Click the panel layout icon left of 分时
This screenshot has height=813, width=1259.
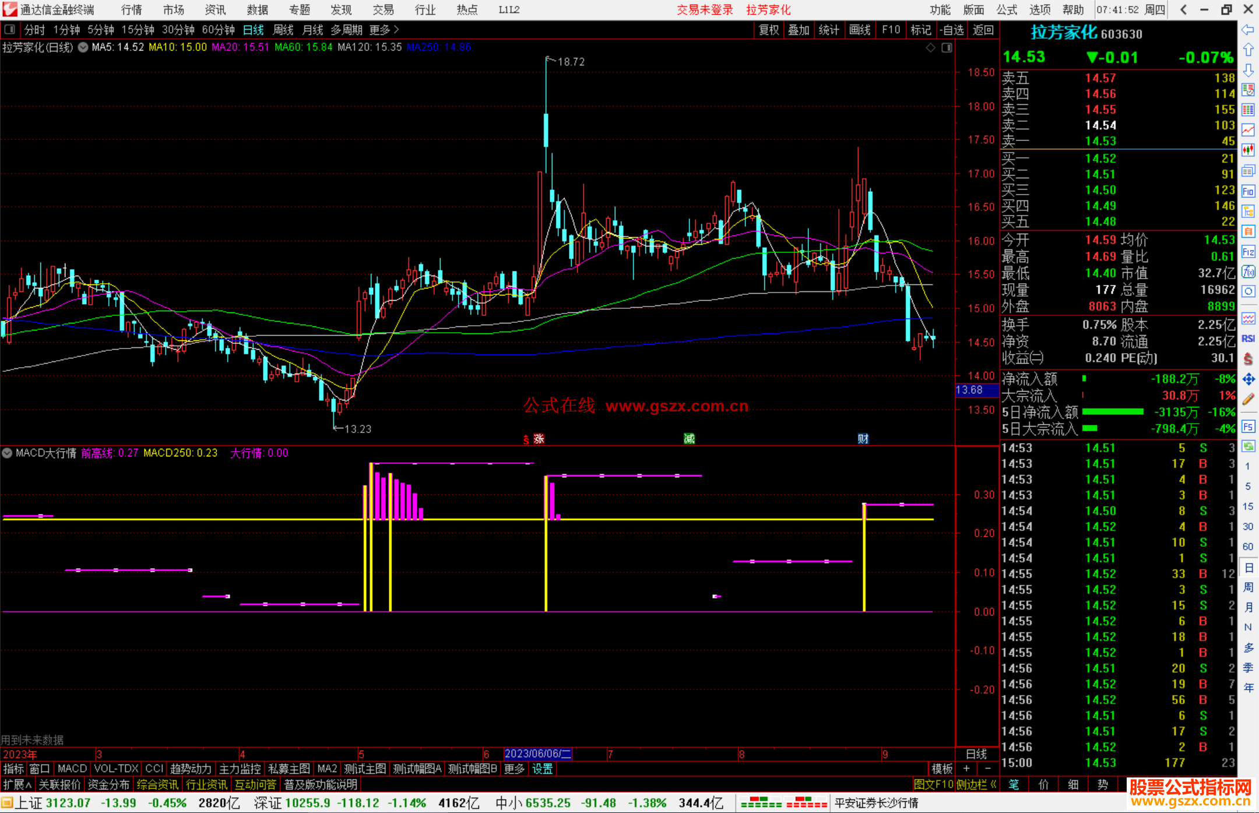(x=10, y=30)
